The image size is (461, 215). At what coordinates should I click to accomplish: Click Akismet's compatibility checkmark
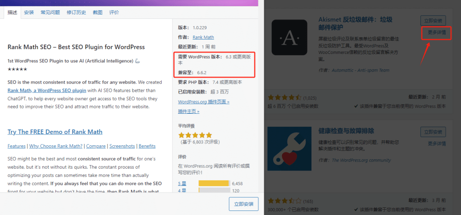(x=356, y=106)
